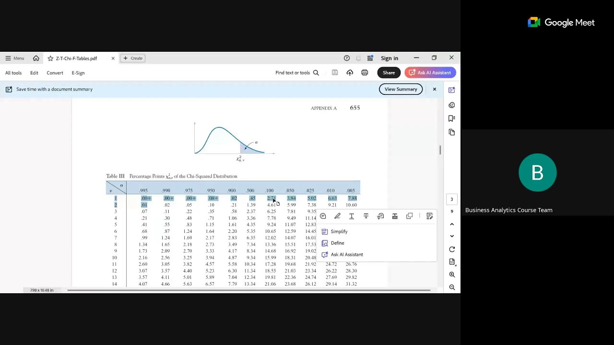Open notifications bell icon
Viewport: 614px width, 345px height.
click(x=358, y=58)
